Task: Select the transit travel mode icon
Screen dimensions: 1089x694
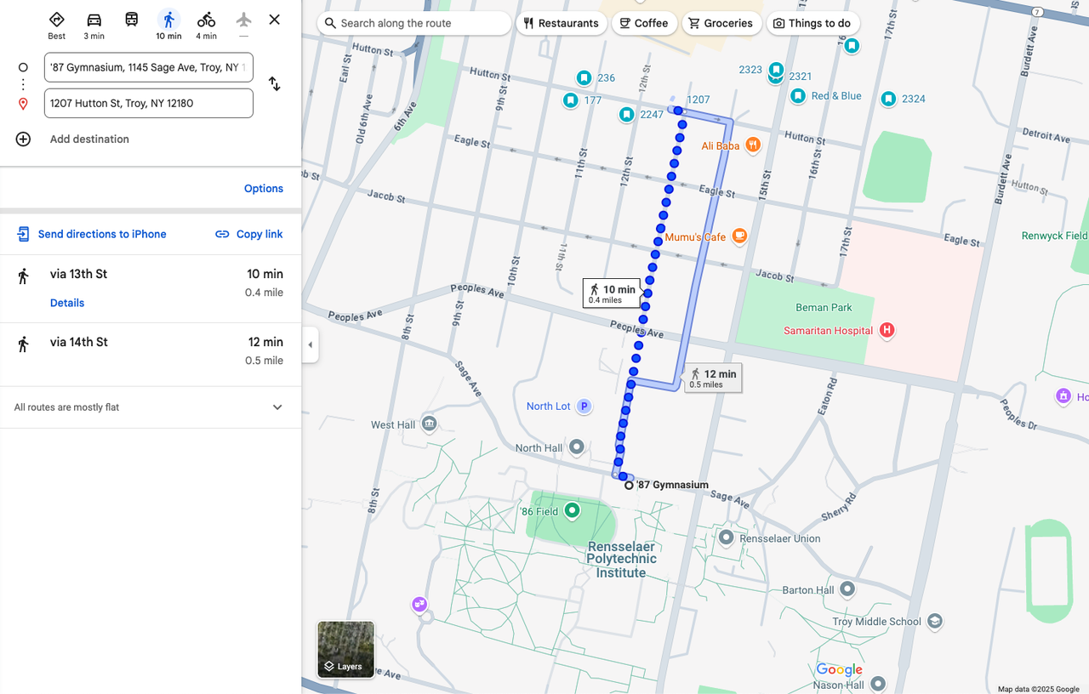Action: click(x=131, y=20)
